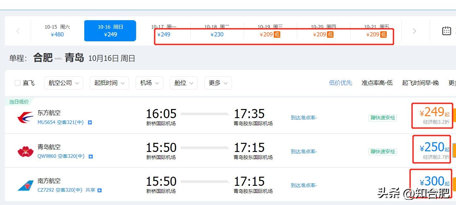Open the 航空公司 airline filter dropdown
456x205 pixels.
click(64, 83)
